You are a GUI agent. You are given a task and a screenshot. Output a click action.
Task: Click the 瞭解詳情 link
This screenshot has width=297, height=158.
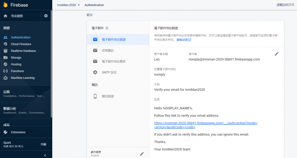[184, 40]
